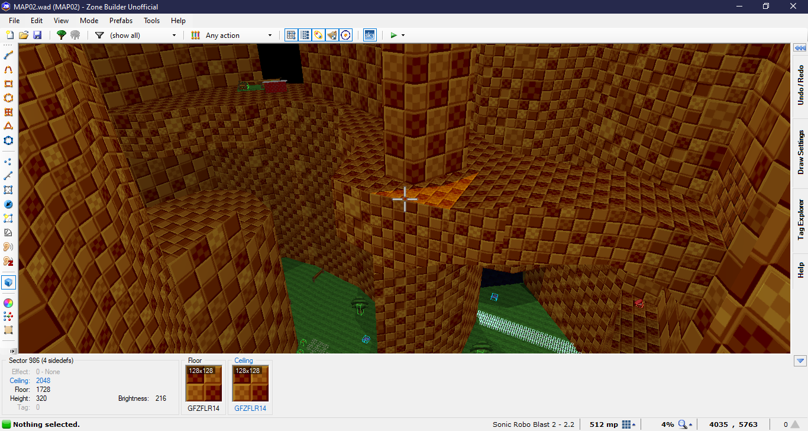Click the colored dots and arrows icon

(8, 316)
